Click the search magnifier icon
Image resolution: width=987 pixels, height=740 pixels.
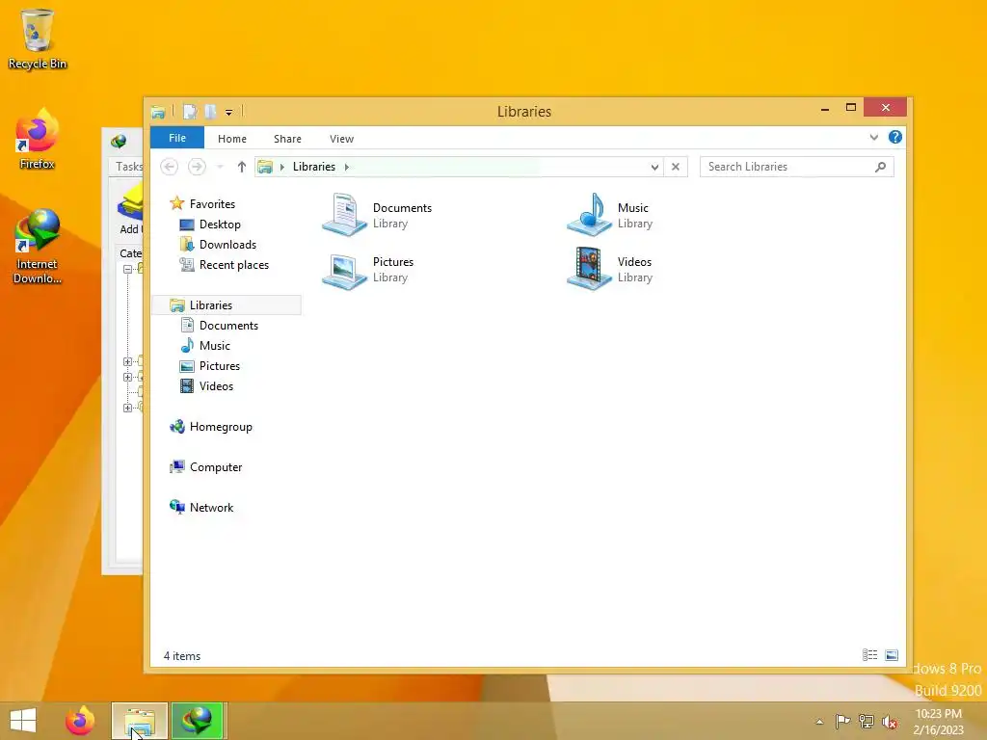tap(881, 167)
